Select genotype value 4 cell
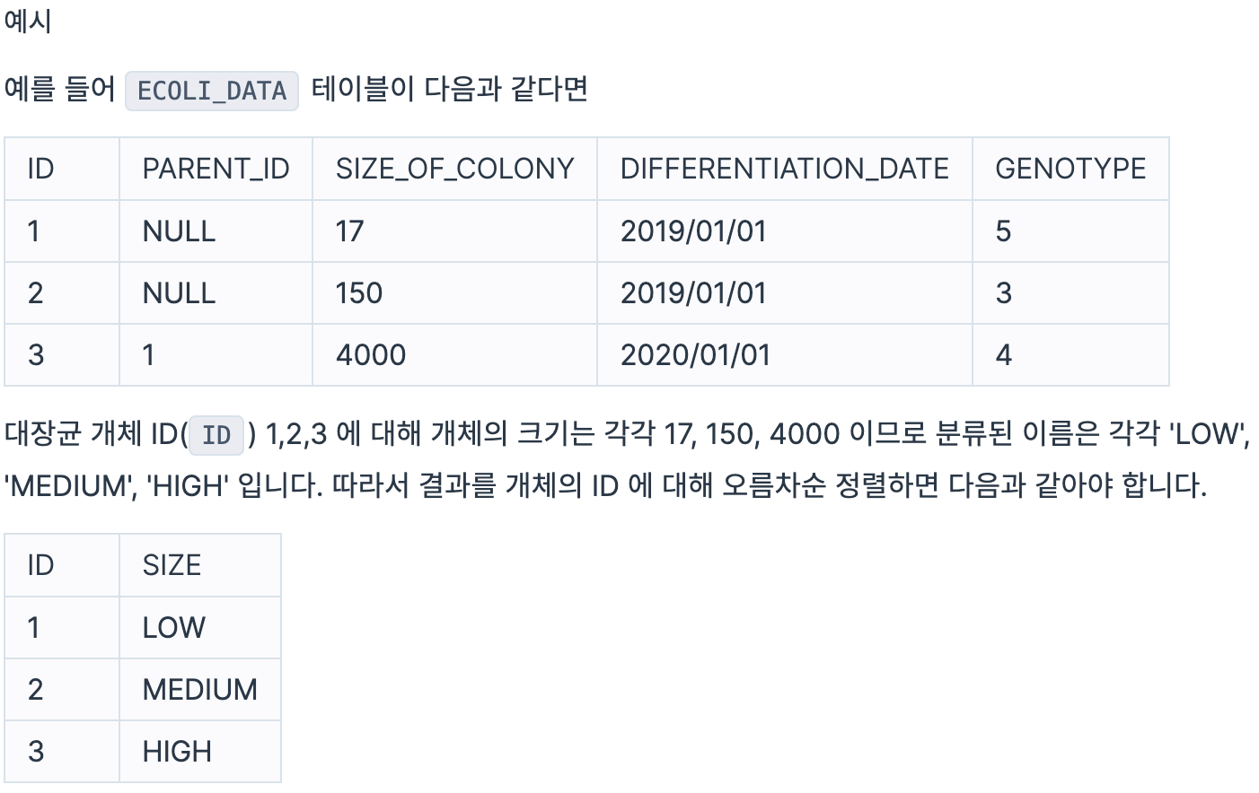1259x793 pixels. pos(1070,354)
